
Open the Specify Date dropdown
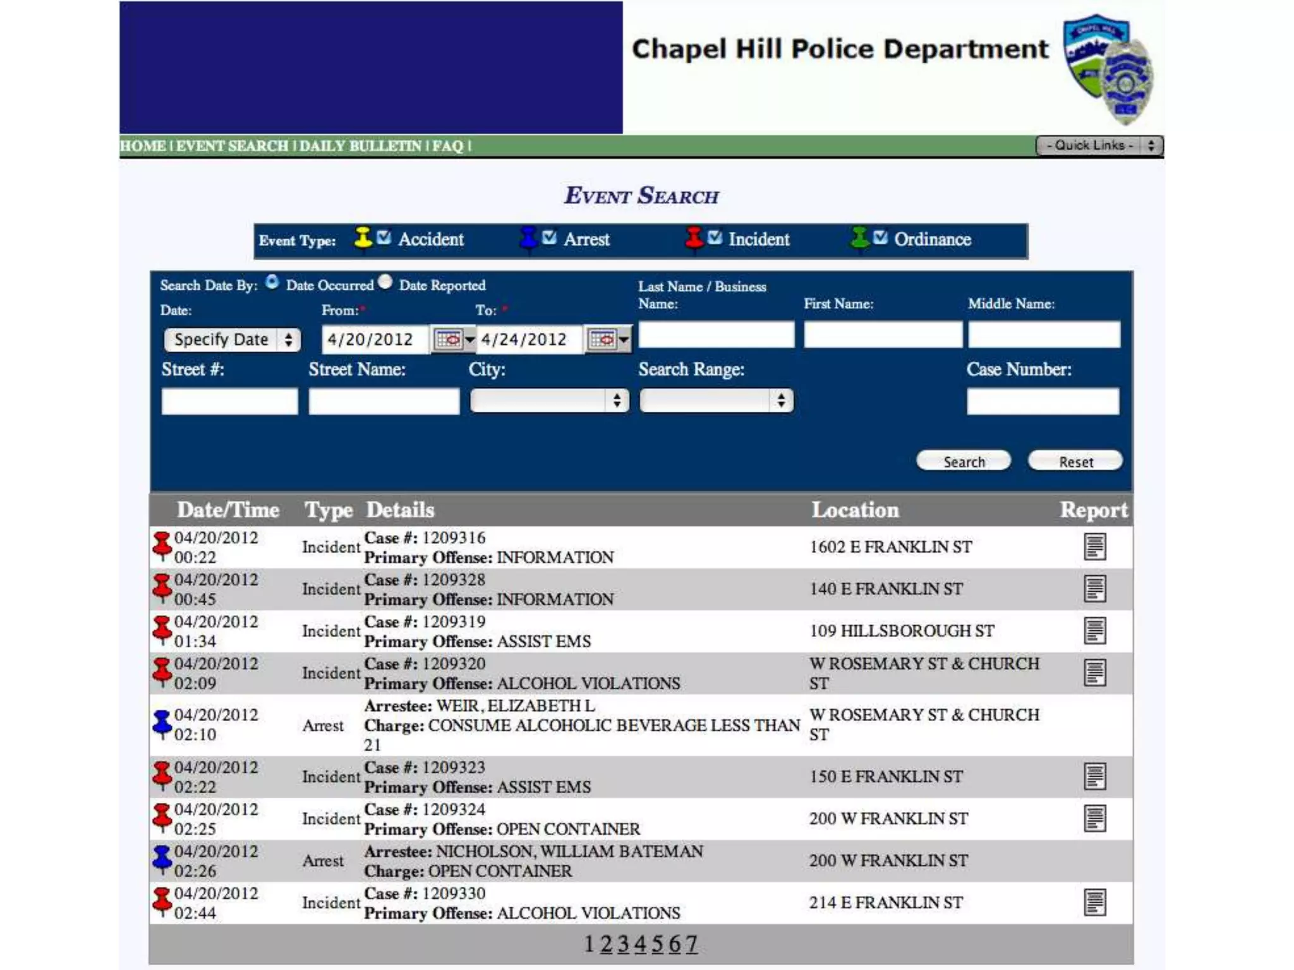click(x=232, y=340)
